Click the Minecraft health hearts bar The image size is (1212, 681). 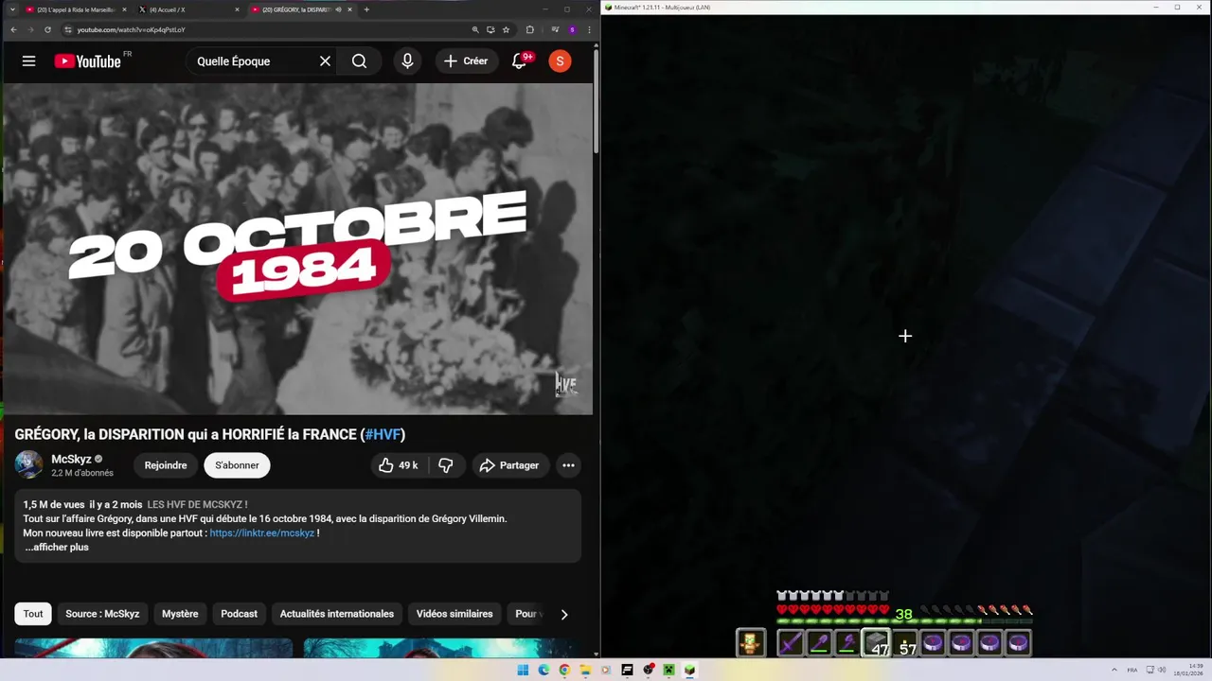832,610
